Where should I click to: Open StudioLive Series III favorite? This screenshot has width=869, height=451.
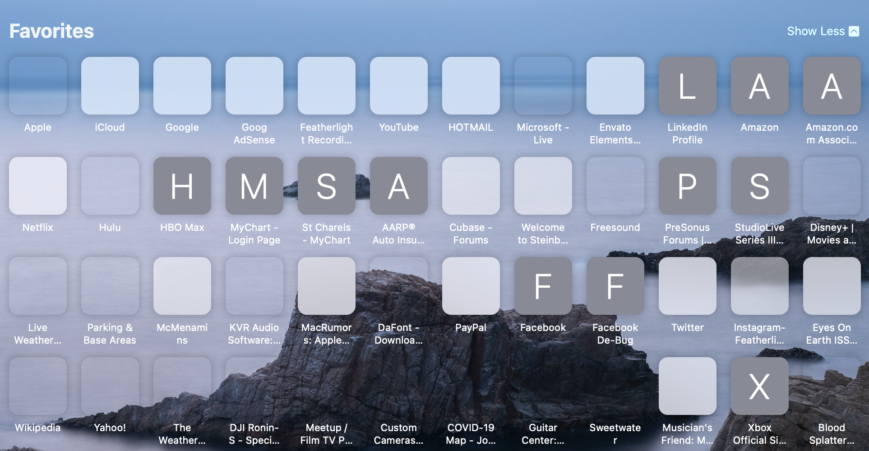[760, 186]
